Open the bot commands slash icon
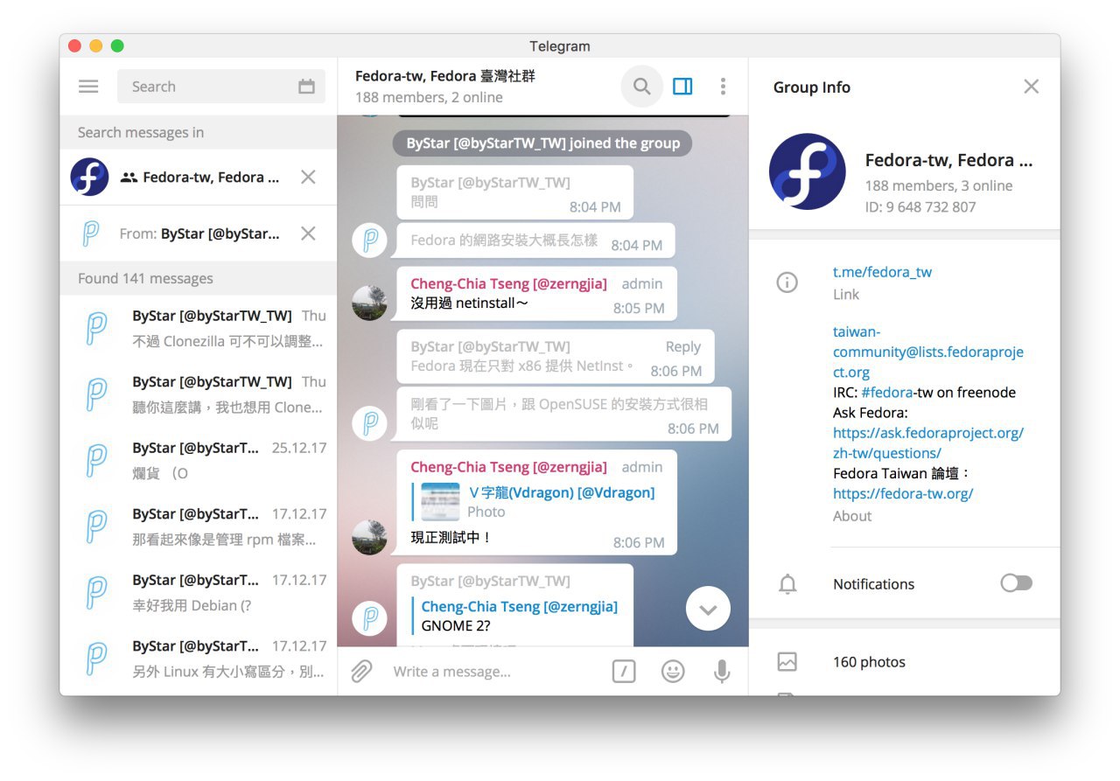The width and height of the screenshot is (1120, 781). [623, 672]
